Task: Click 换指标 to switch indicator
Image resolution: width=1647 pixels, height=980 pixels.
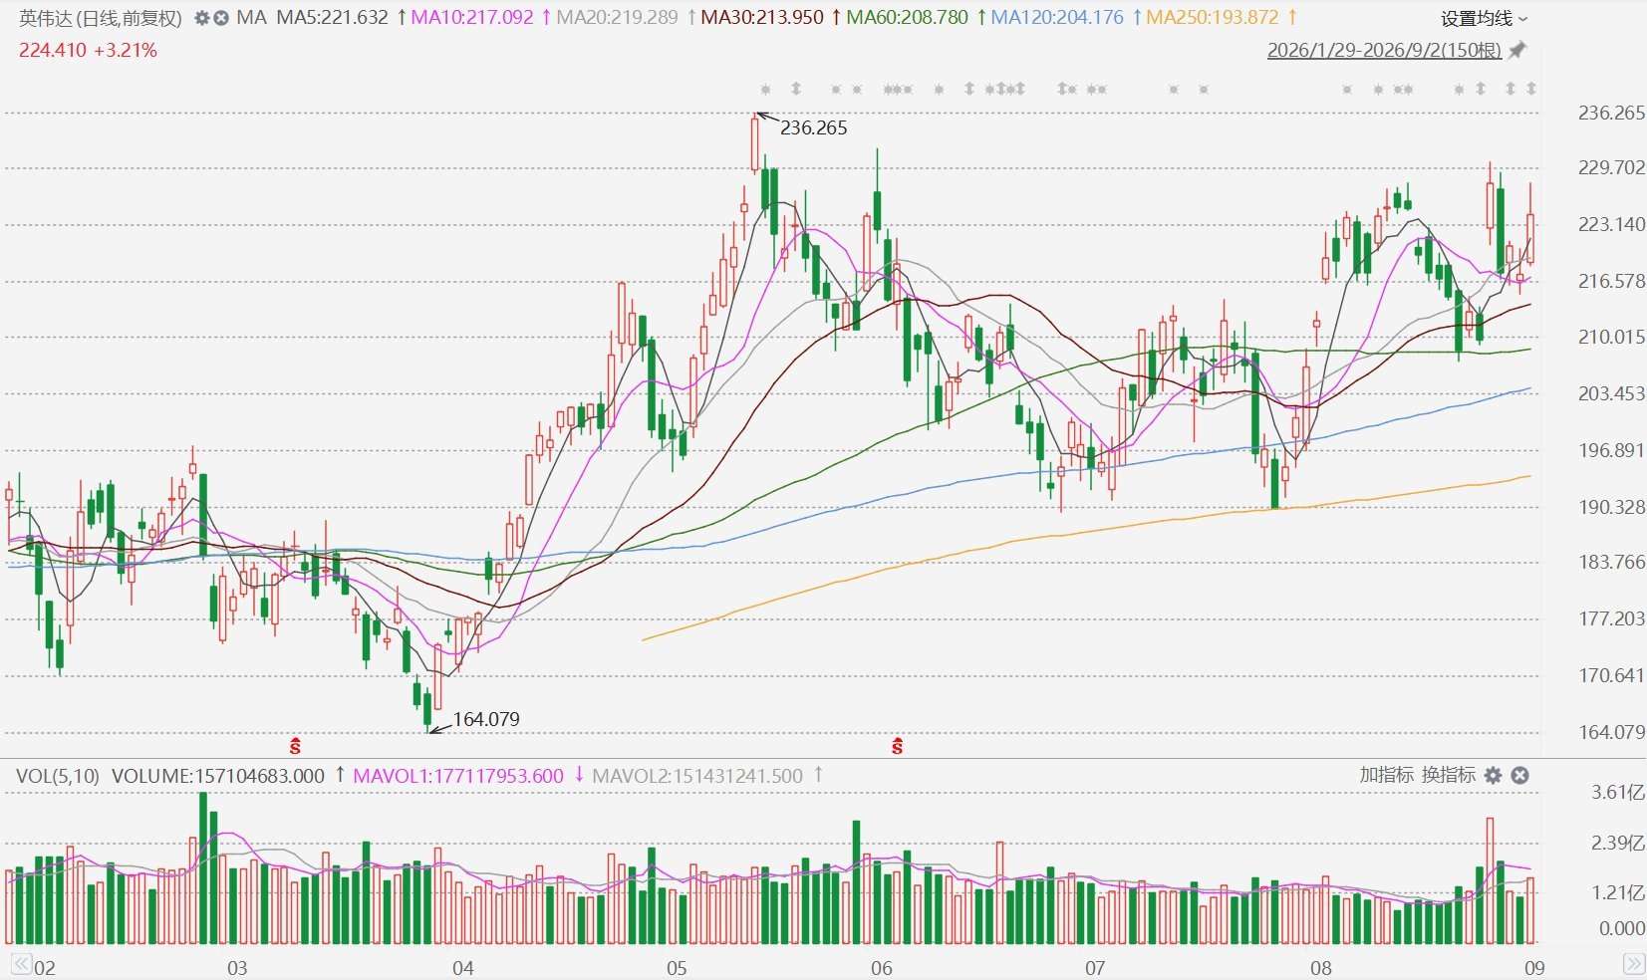Action: (1448, 775)
